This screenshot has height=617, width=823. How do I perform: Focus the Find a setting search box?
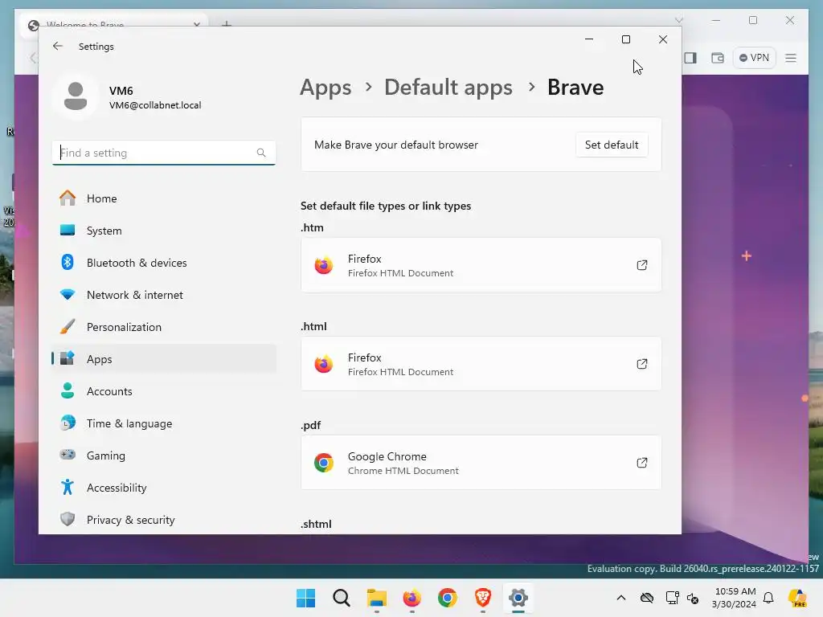point(164,153)
